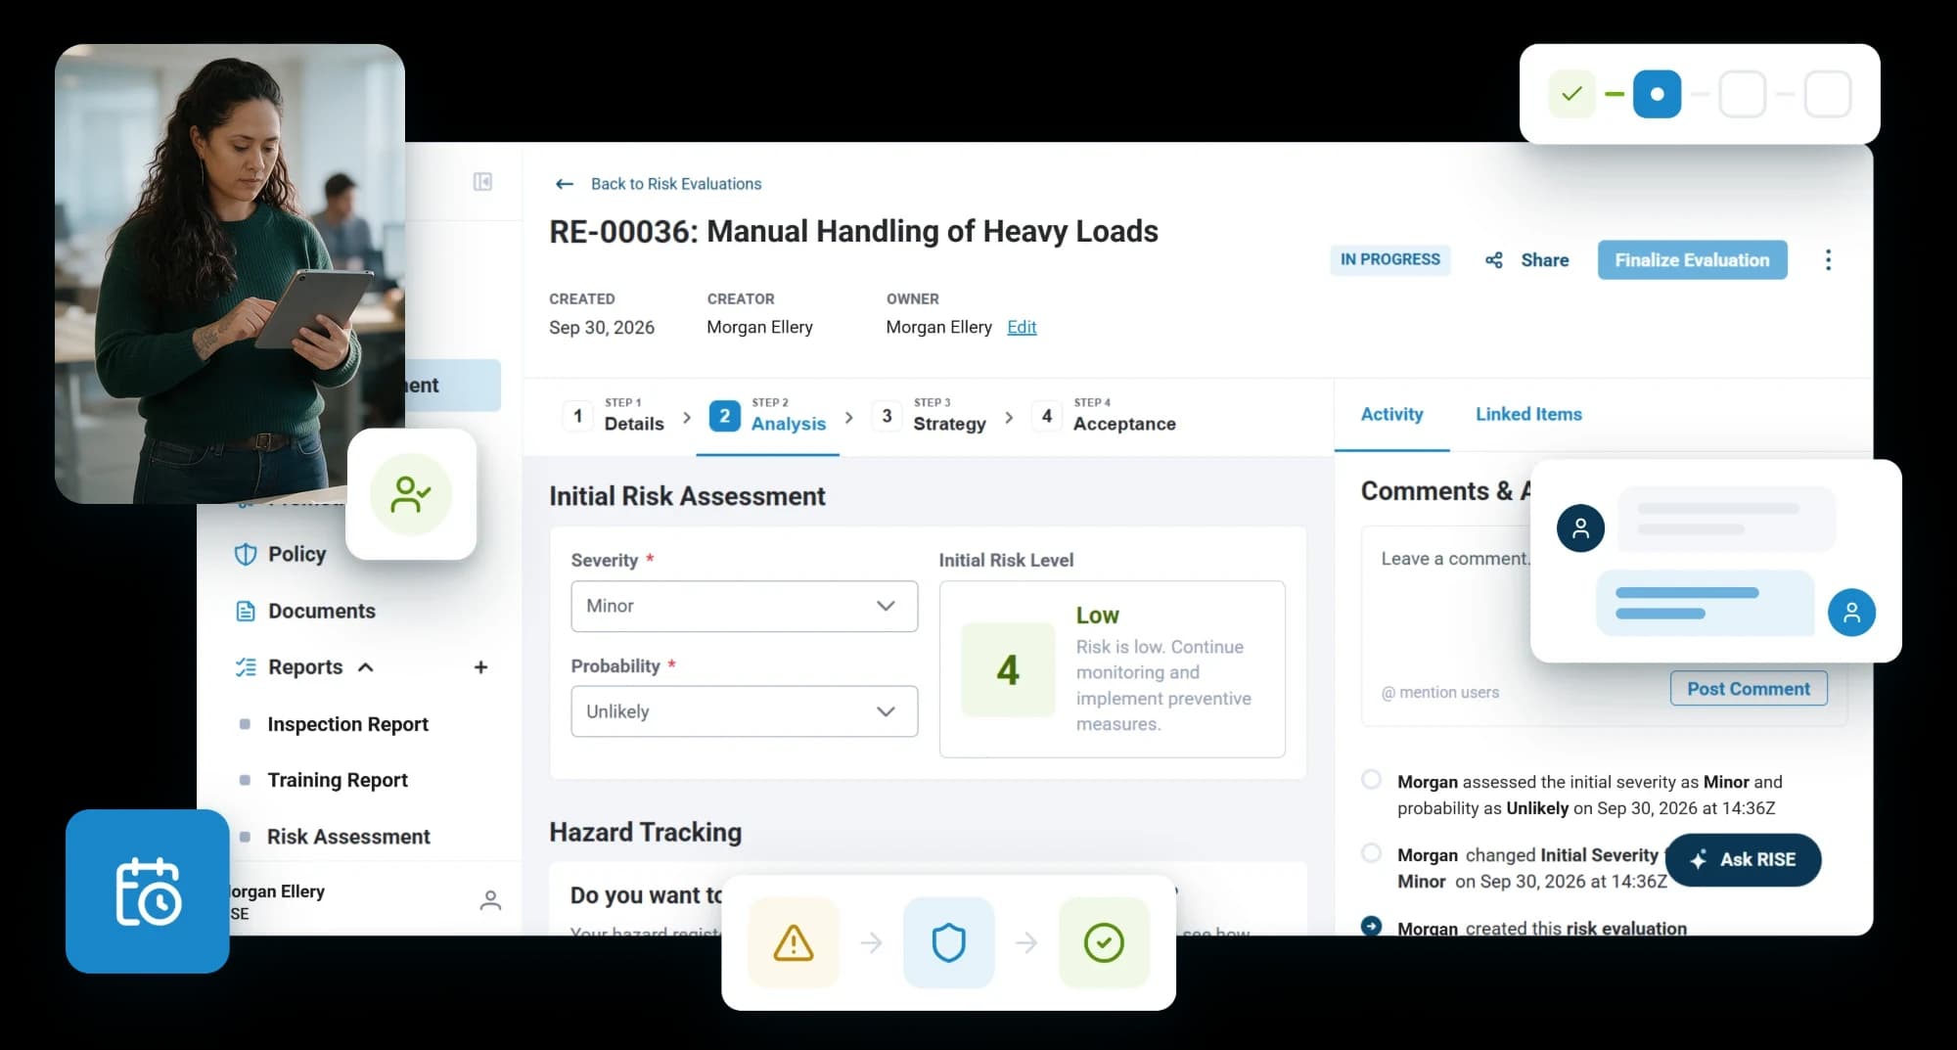Open the Severity dropdown showing Minor
Screen dimensions: 1957x1050
(x=745, y=607)
